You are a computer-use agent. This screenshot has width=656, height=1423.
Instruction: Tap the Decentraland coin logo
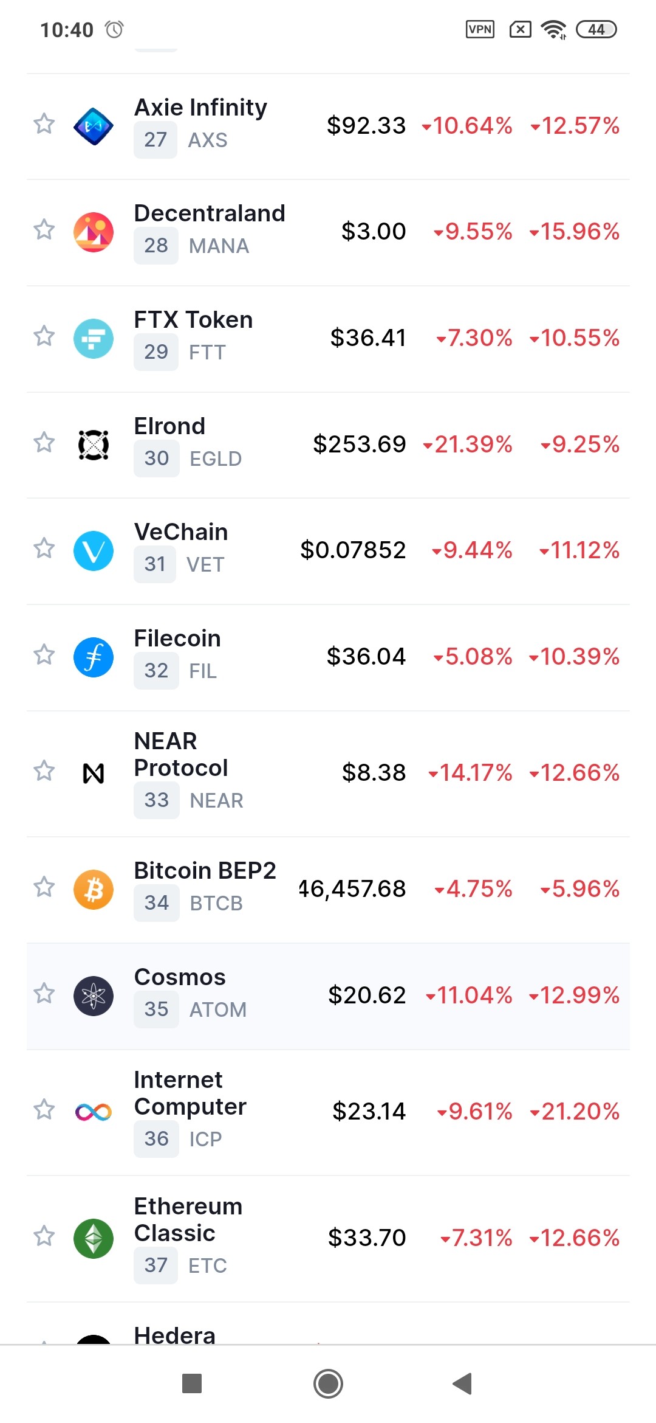click(93, 232)
